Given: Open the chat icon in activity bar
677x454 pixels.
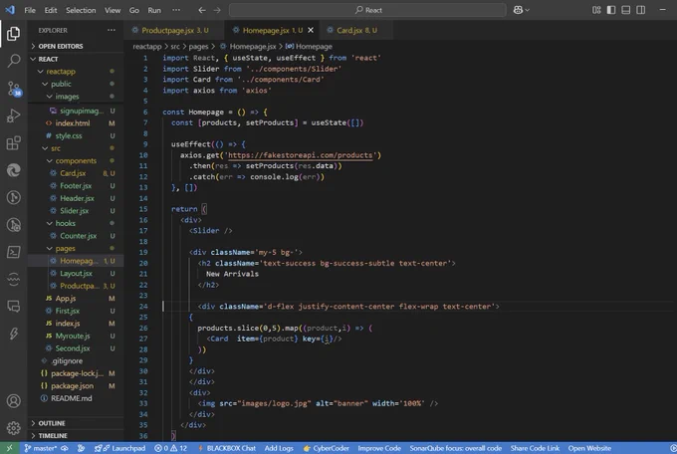Looking at the screenshot, I should [x=13, y=307].
